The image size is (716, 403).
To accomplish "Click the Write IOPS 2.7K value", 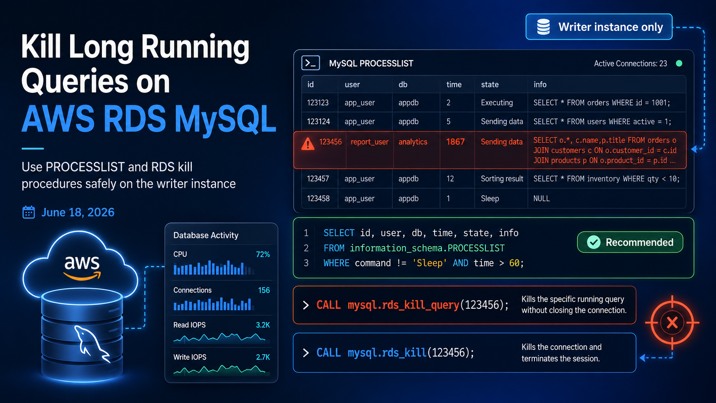I will coord(263,357).
